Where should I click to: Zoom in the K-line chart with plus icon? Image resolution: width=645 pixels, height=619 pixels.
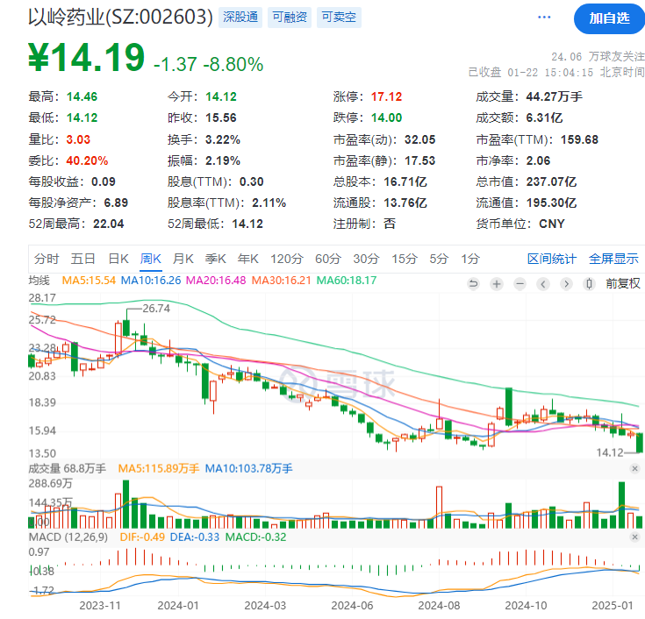point(497,283)
